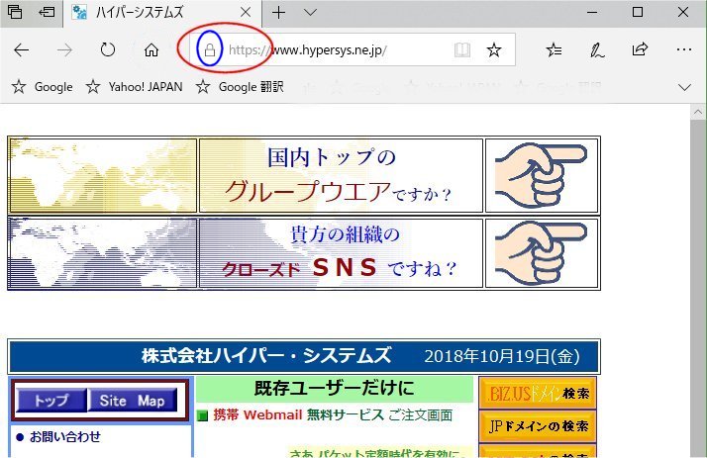Refresh the current page

point(108,49)
